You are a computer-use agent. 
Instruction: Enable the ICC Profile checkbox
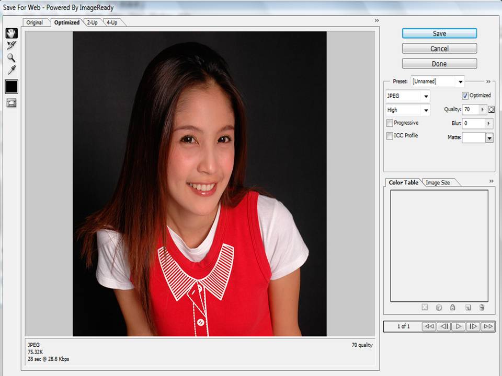[x=390, y=136]
